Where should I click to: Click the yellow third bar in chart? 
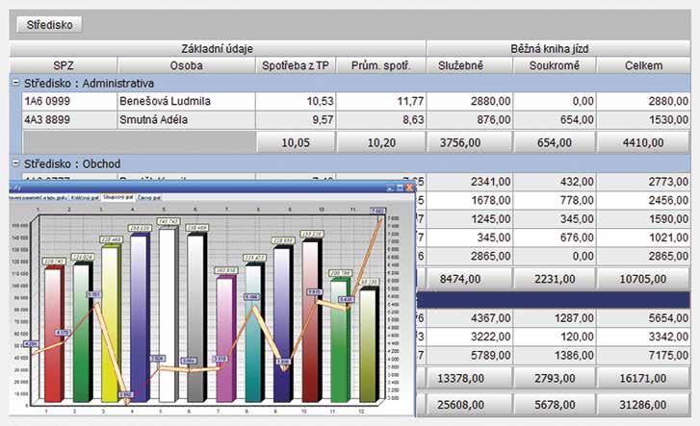pos(111,324)
